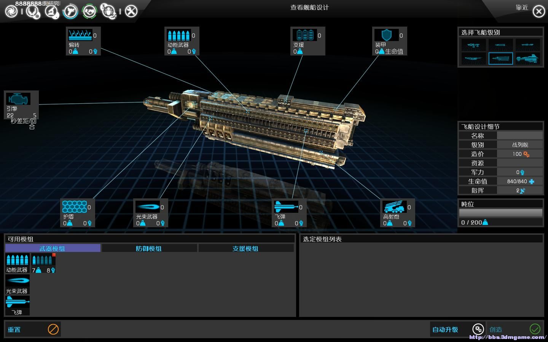This screenshot has height=342, width=548.
Task: Click the industry gear icon beside cost 100
Action: point(526,154)
